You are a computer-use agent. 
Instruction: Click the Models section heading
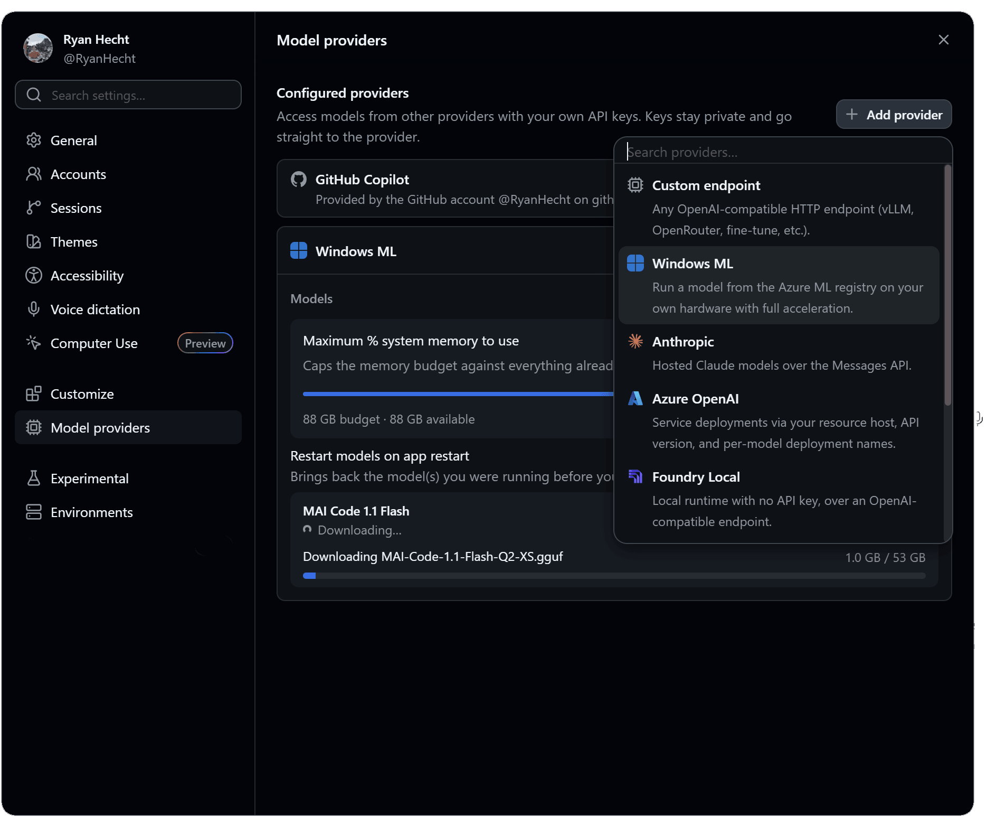tap(311, 299)
